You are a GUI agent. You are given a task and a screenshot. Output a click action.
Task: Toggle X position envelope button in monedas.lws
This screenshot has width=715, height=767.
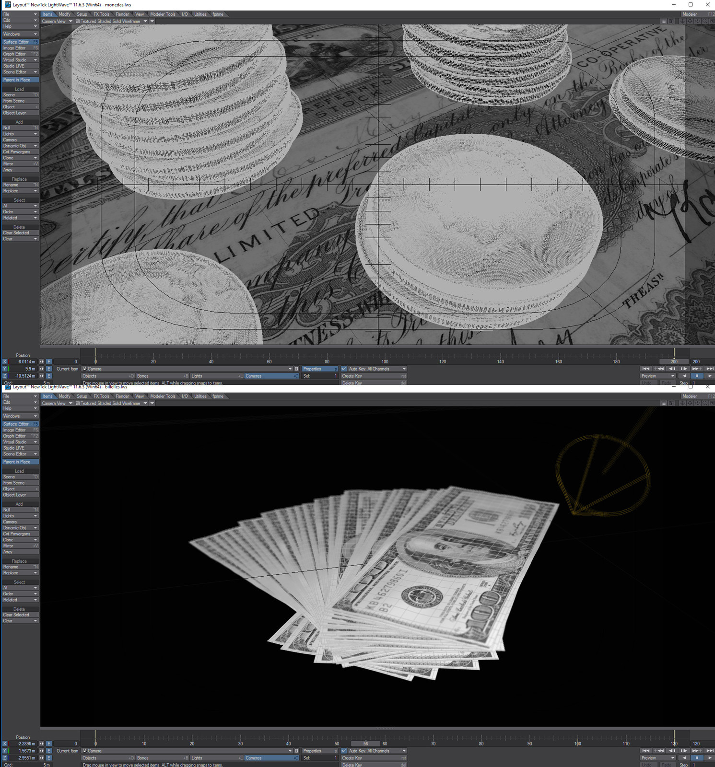tap(49, 362)
